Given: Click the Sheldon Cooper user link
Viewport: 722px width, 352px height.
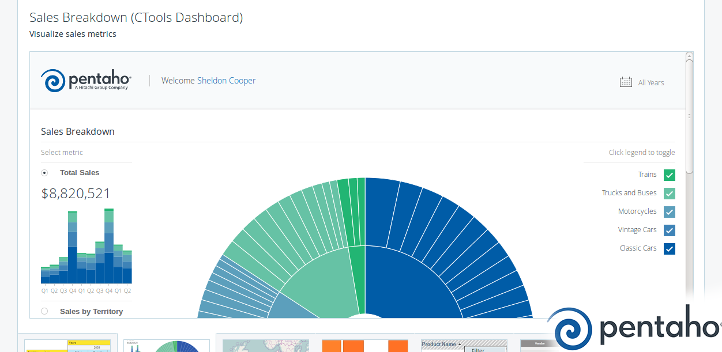Looking at the screenshot, I should point(226,80).
